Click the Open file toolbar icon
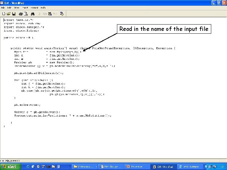227x170 pixels. 9,14
